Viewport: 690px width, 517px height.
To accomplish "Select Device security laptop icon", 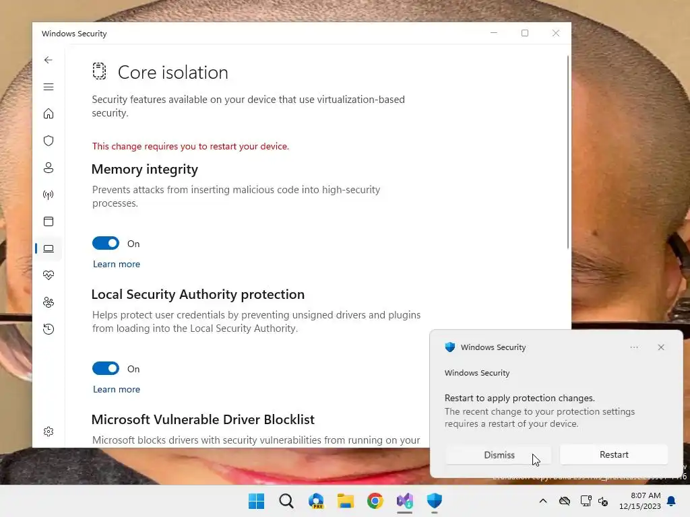I will 49,248.
